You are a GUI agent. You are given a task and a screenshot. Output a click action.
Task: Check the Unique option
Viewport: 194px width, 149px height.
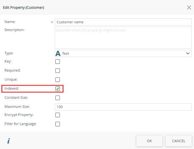58,80
